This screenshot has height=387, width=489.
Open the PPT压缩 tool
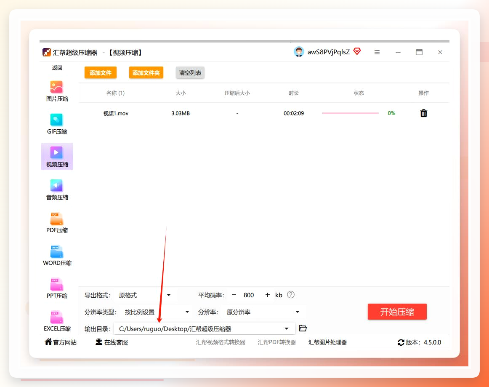point(57,288)
